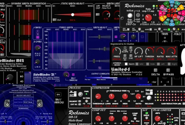Click the PEAK LIMITER dBFS knob

158,118
